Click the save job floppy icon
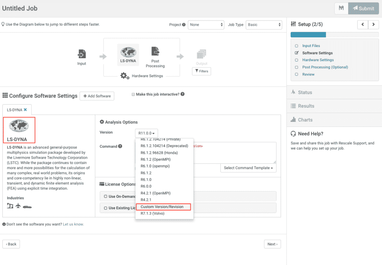The image size is (382, 265). pyautogui.click(x=341, y=8)
